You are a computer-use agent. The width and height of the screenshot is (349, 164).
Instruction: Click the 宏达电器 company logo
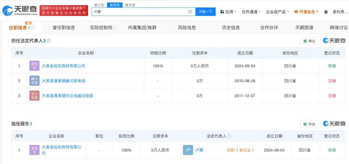pos(34,96)
